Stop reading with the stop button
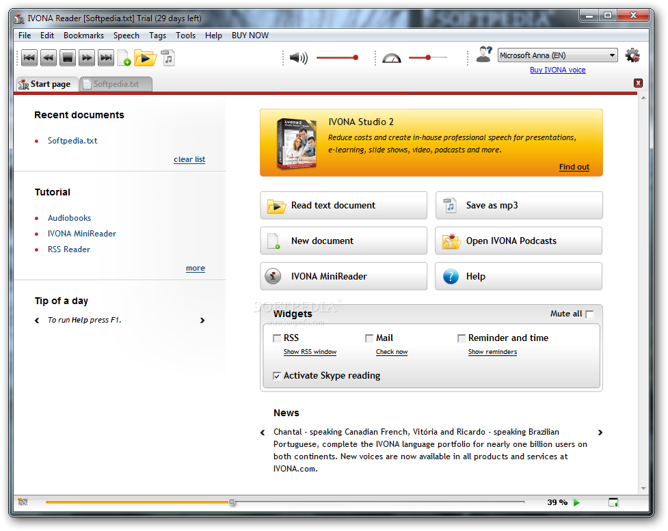Image resolution: width=668 pixels, height=531 pixels. point(68,57)
